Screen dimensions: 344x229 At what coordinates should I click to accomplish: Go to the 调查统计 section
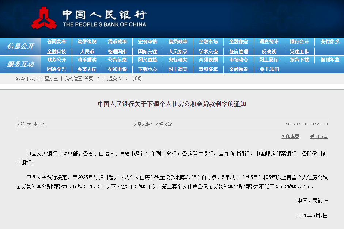[269, 42]
